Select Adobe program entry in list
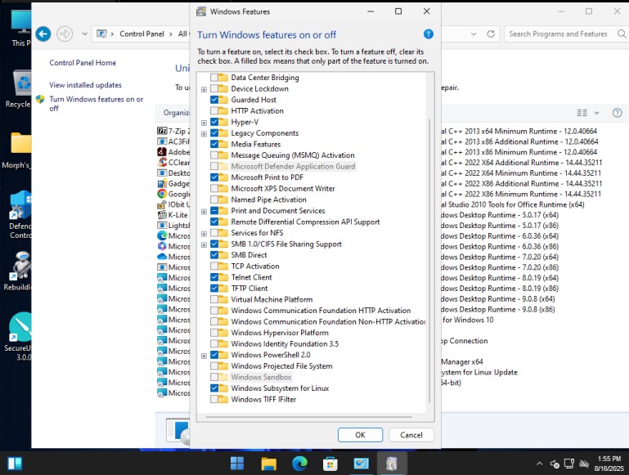The width and height of the screenshot is (629, 475). click(173, 152)
